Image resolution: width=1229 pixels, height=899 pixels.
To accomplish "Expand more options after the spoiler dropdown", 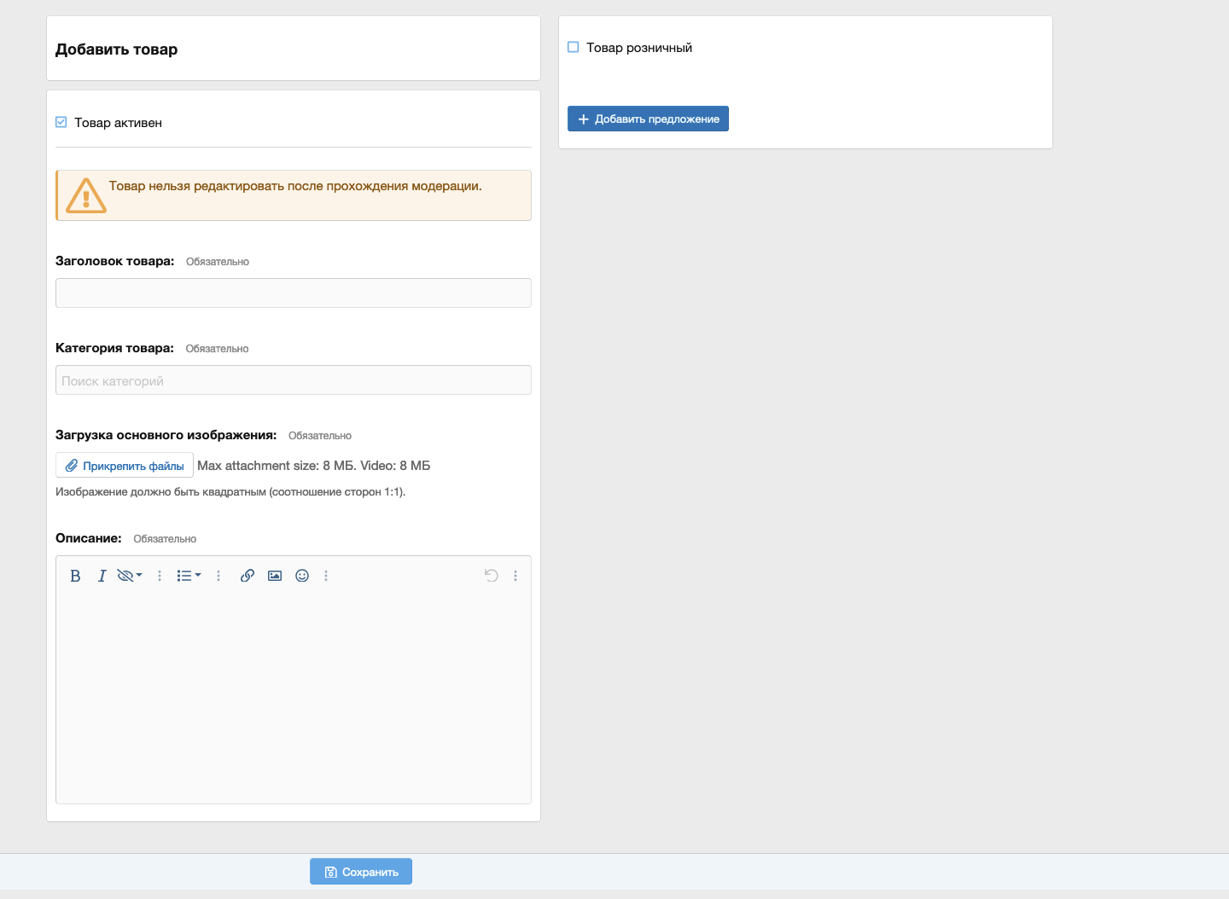I will coord(160,576).
